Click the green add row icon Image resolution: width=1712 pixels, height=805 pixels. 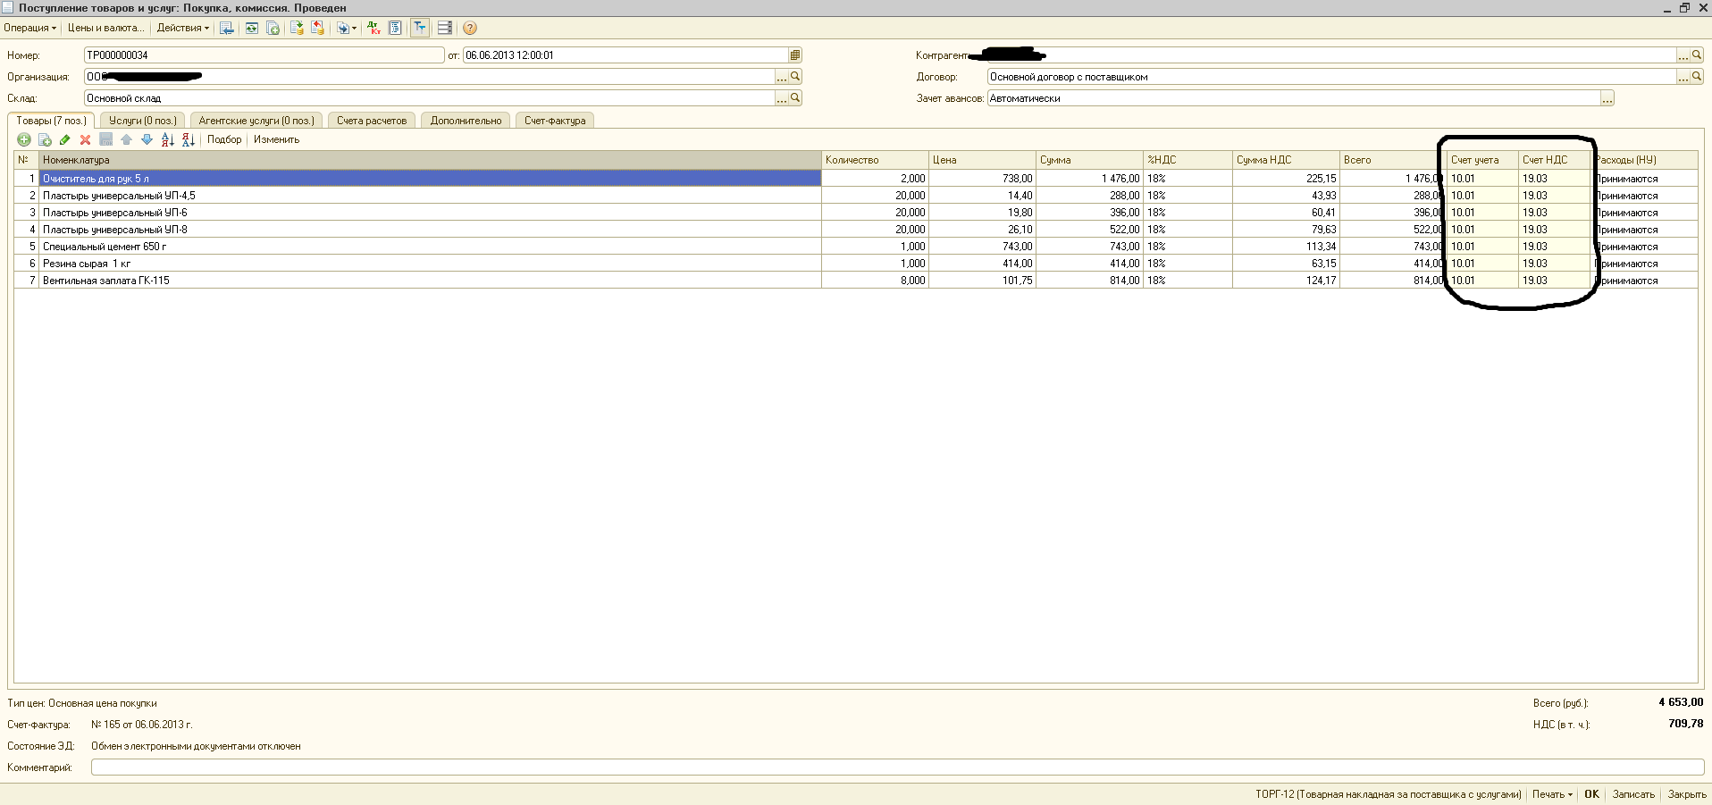click(24, 139)
